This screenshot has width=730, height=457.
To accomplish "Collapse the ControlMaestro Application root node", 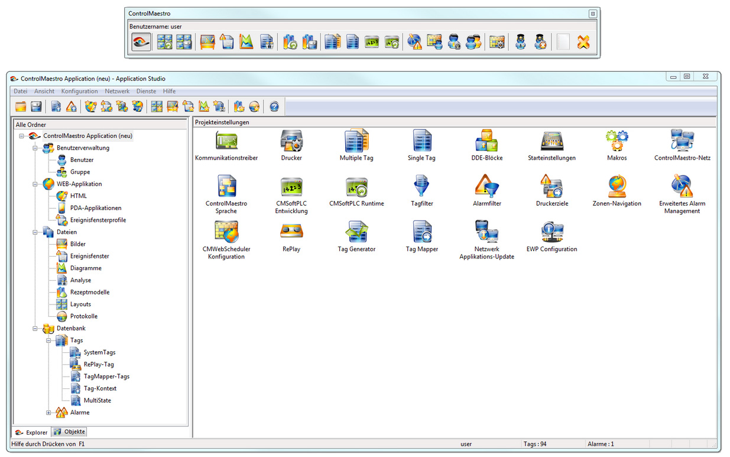I will pos(21,136).
